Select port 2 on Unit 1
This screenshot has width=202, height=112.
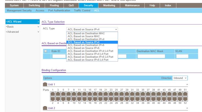(53, 99)
